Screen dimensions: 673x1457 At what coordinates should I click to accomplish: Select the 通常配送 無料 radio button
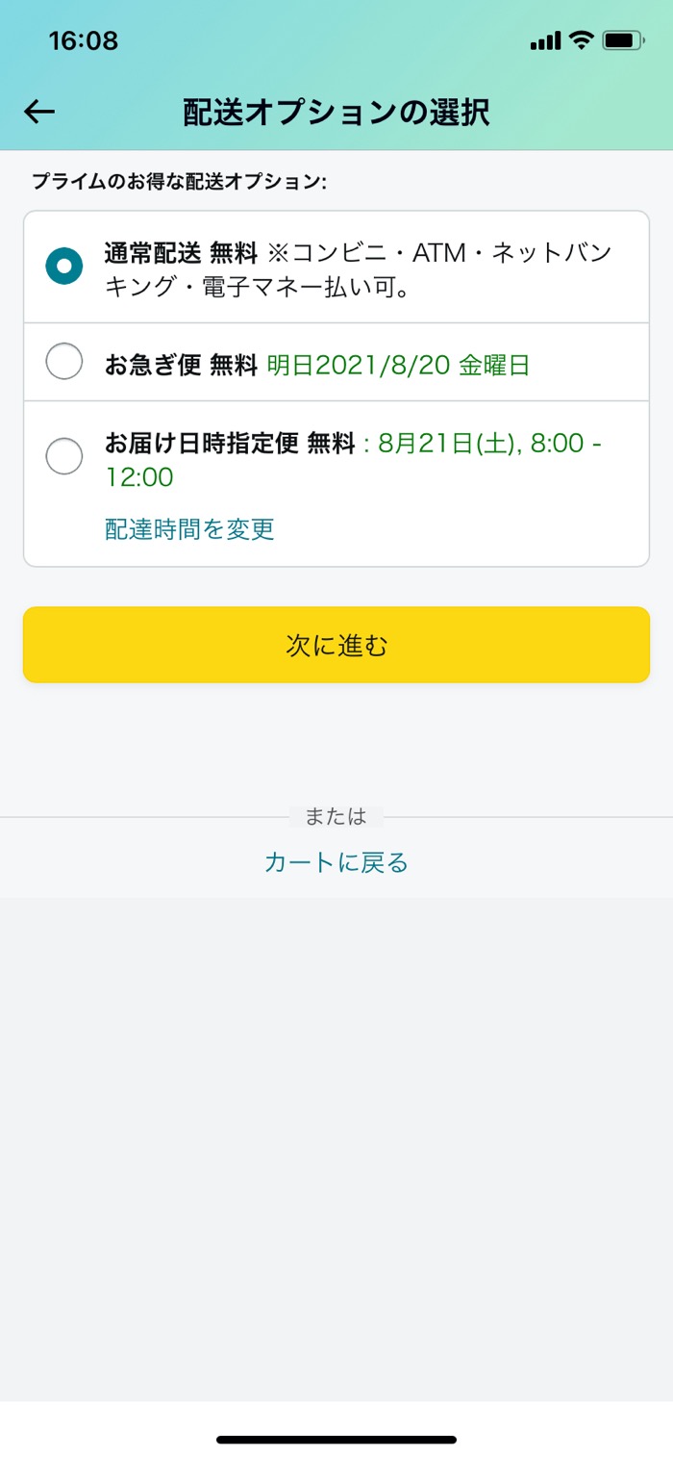pos(63,266)
